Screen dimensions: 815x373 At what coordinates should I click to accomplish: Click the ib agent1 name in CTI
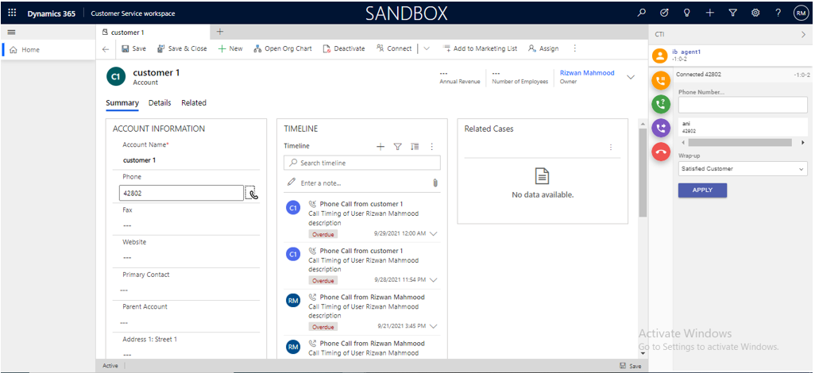(x=686, y=52)
